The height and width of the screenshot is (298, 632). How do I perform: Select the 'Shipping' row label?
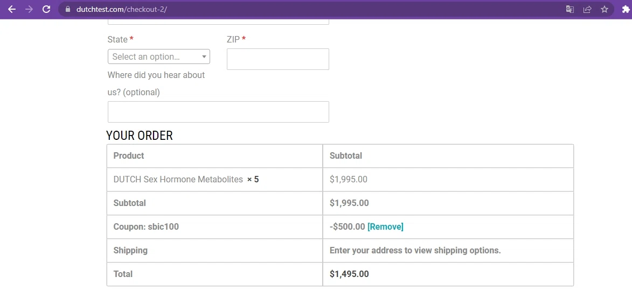tap(130, 250)
